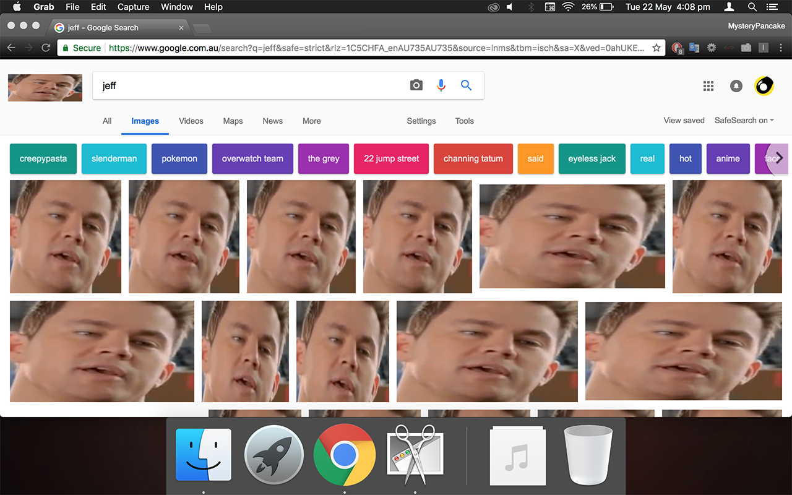Start a voice search with the microphone icon

coord(441,85)
